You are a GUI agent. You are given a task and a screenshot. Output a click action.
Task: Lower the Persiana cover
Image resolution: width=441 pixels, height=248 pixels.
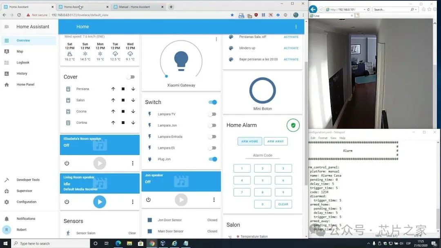[133, 89]
